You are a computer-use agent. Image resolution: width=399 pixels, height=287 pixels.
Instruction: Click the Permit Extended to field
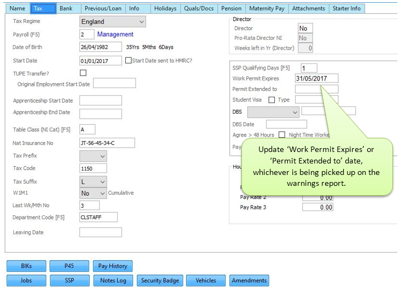pyautogui.click(x=316, y=89)
